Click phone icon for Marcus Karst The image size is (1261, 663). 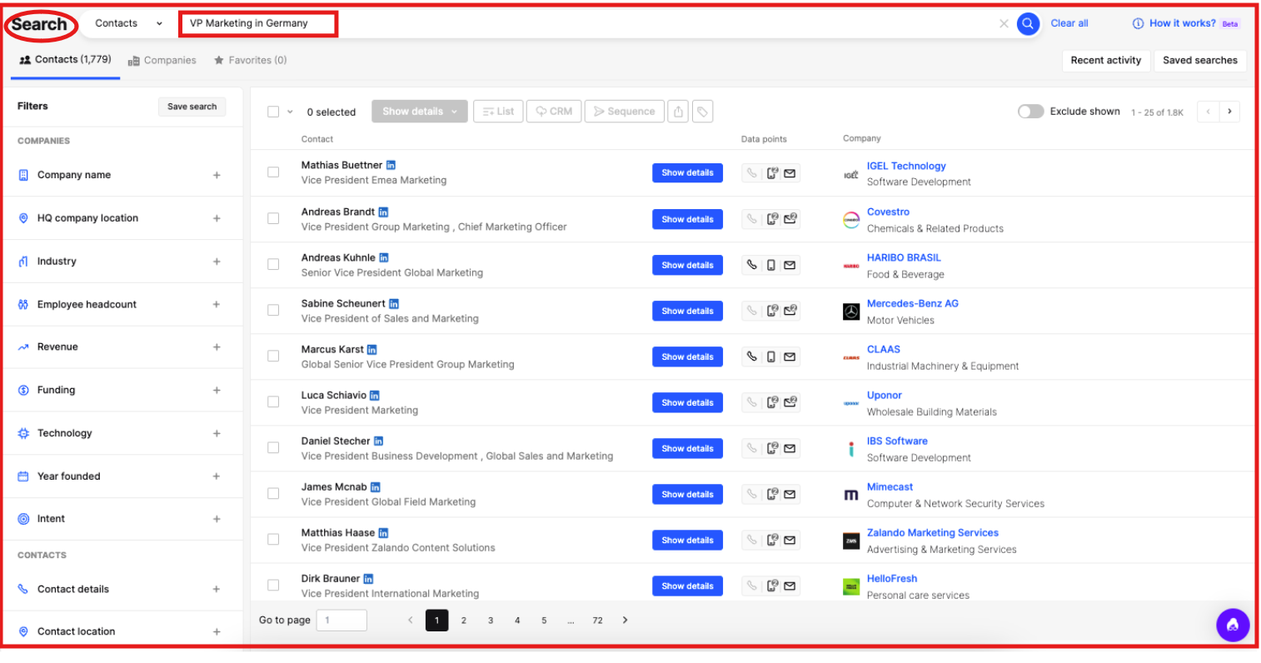click(751, 356)
